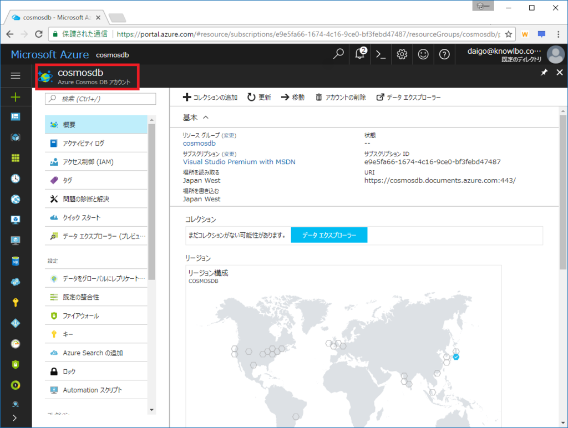
Task: Click the subscription ID value text
Action: click(432, 162)
